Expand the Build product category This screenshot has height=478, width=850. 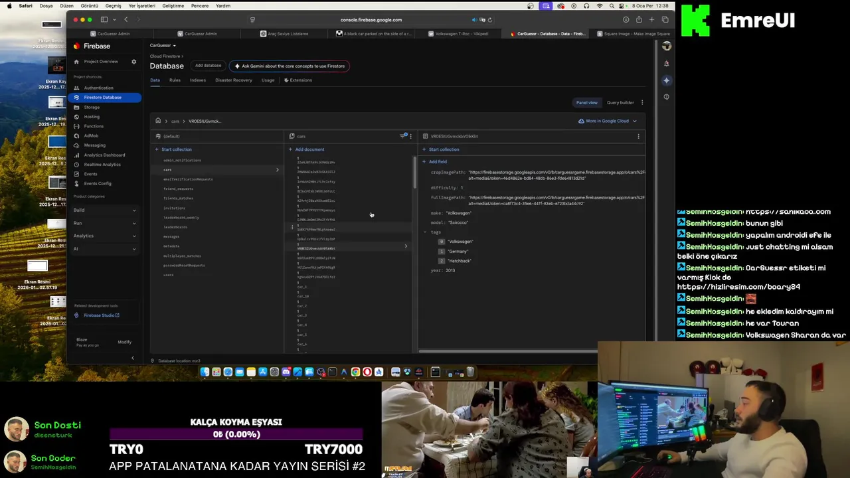coord(105,210)
